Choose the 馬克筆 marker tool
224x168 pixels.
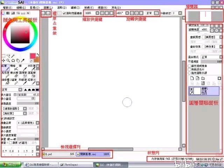[x=6, y=74]
